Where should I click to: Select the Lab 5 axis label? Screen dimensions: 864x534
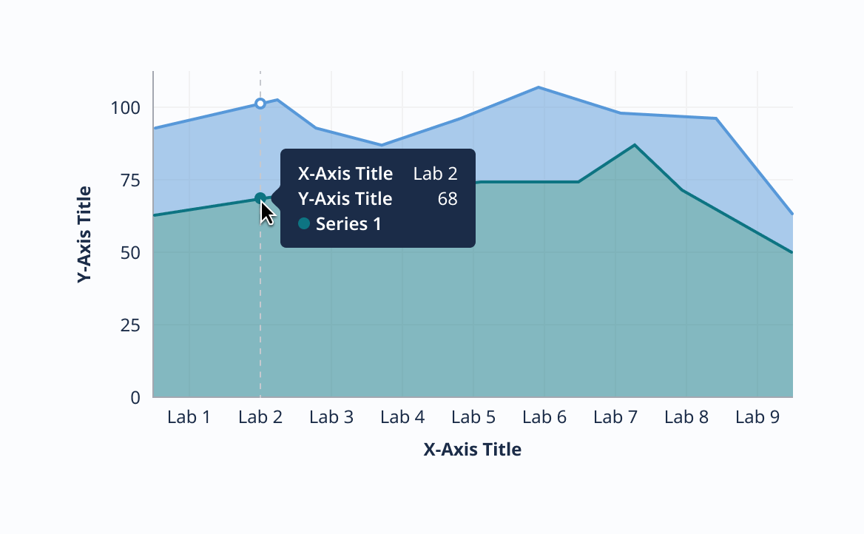(x=473, y=417)
